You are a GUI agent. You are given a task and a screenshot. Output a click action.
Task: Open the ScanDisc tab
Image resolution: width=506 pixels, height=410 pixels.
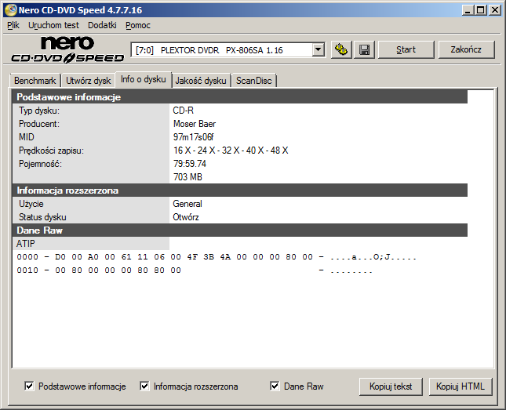tap(253, 80)
